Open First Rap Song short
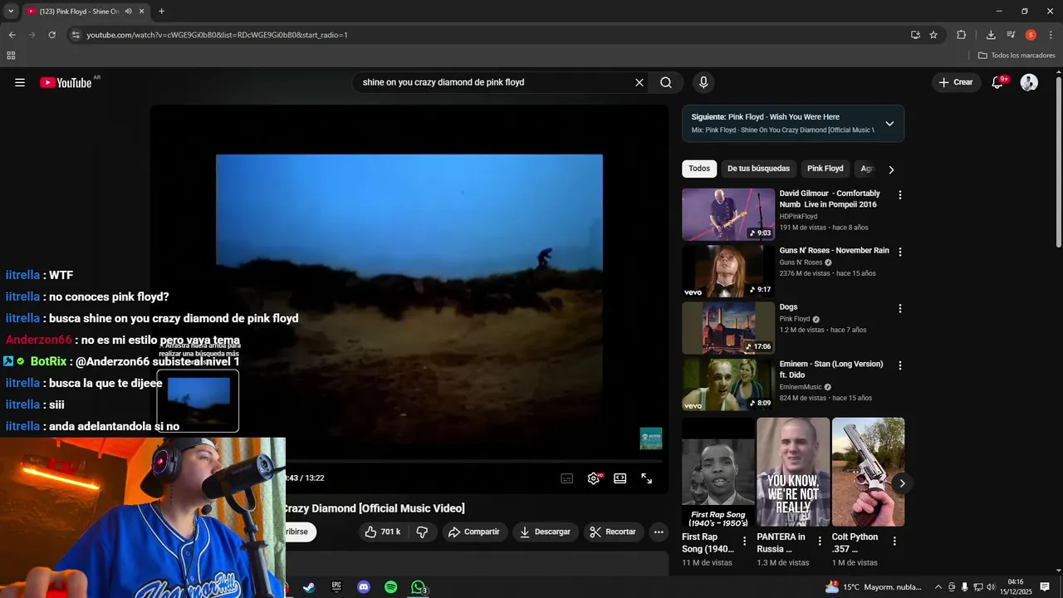1063x598 pixels. point(718,472)
